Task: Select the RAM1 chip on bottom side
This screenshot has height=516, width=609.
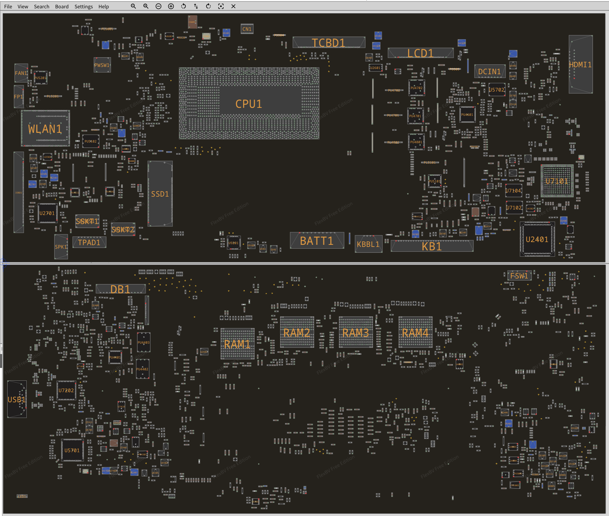Action: click(237, 344)
